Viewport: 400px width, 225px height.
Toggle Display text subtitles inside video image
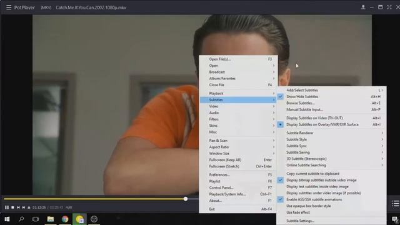pos(331,186)
